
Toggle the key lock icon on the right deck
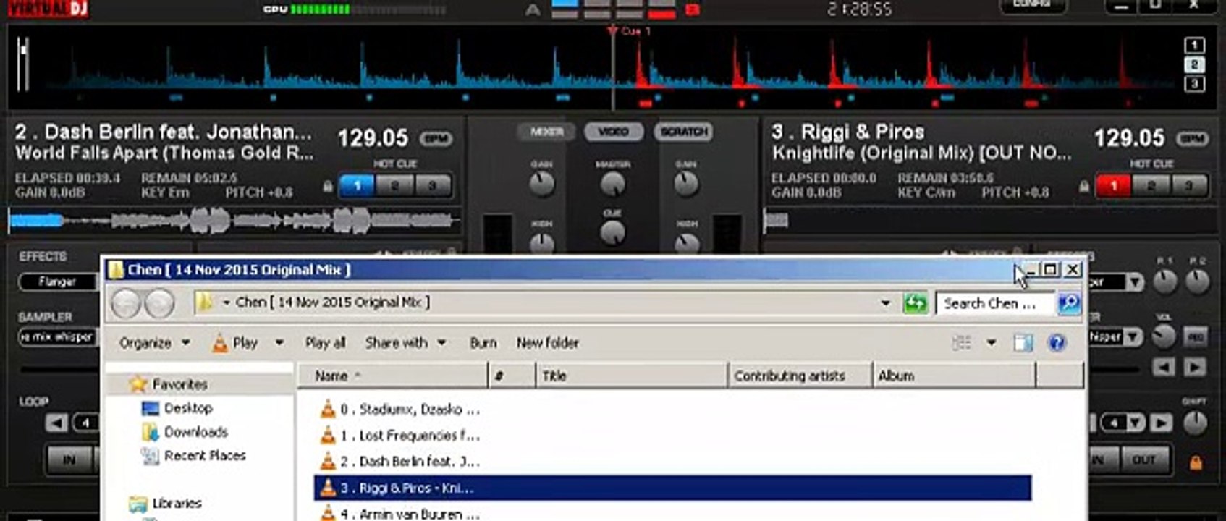tap(1084, 187)
